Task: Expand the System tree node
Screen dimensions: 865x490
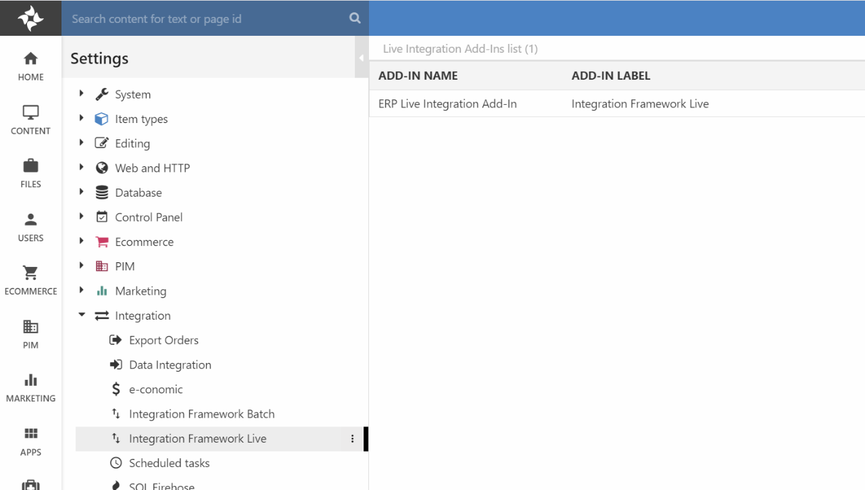Action: [x=82, y=94]
